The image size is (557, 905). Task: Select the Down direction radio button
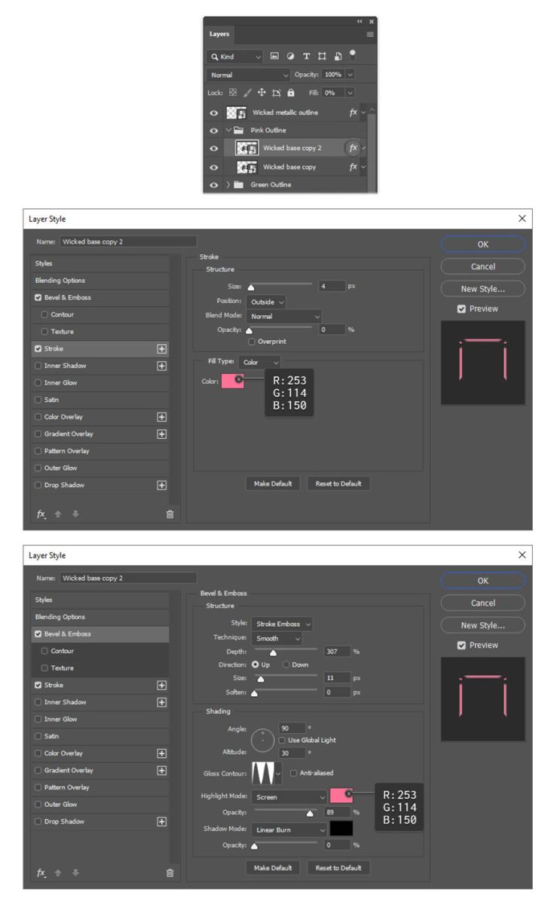286,664
